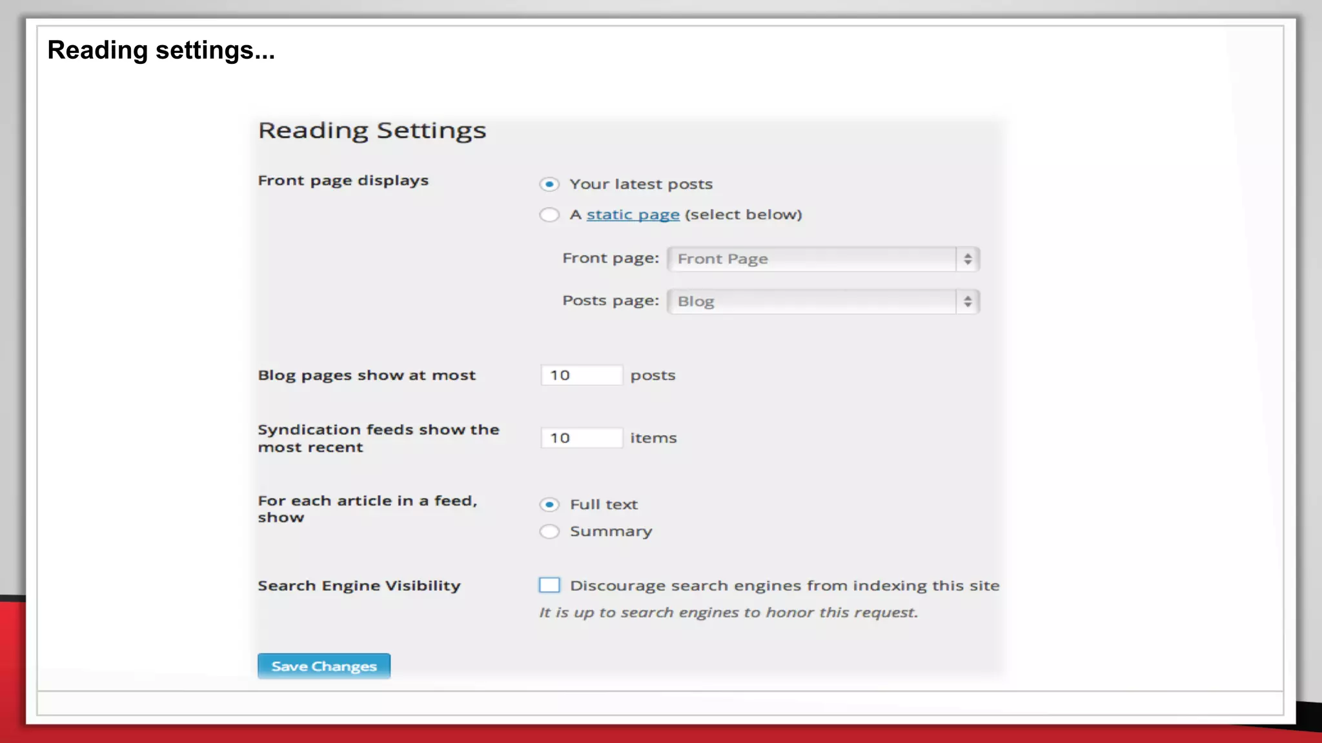Click the italic 'It is up to search engines' note
The width and height of the screenshot is (1322, 743).
pos(728,613)
